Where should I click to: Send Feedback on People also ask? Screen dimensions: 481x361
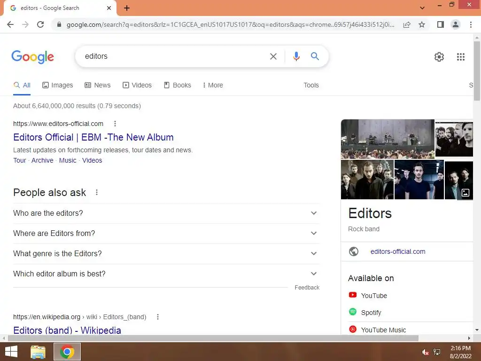pyautogui.click(x=307, y=288)
